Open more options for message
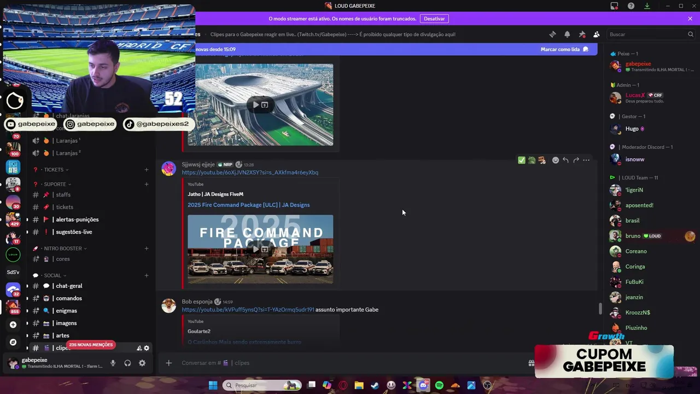Viewport: 700px width, 394px height. (586, 160)
